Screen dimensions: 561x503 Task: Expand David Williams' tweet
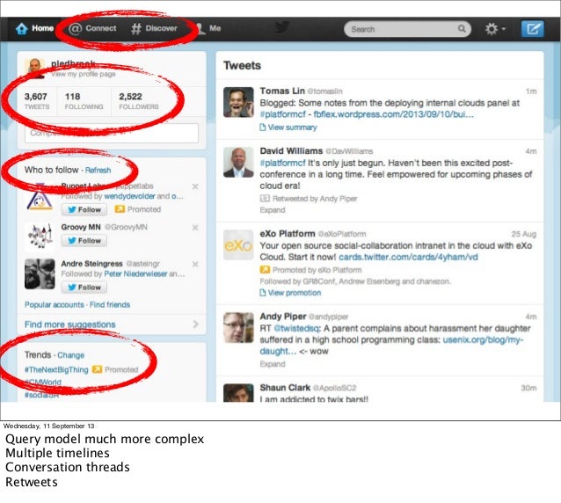pos(273,210)
